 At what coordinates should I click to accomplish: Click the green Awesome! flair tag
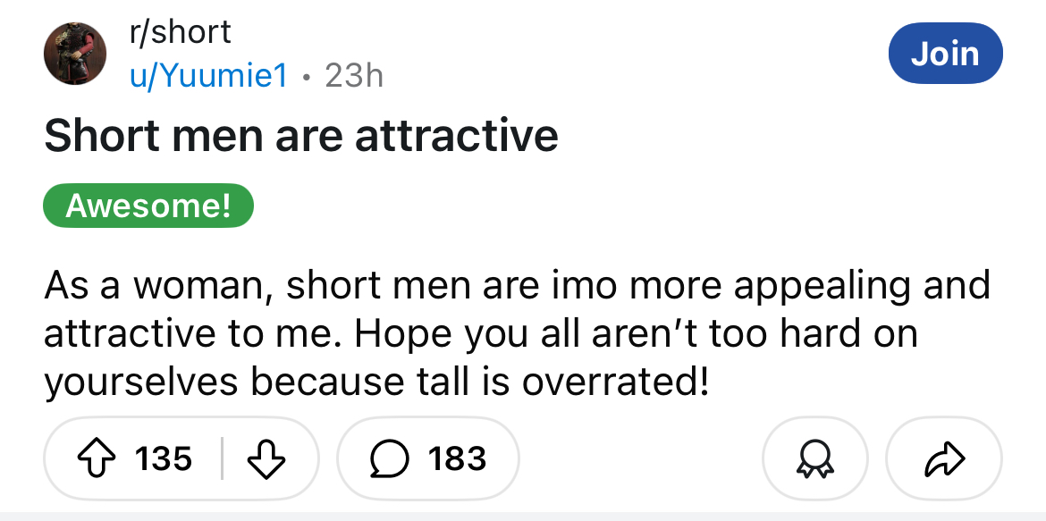coord(148,206)
